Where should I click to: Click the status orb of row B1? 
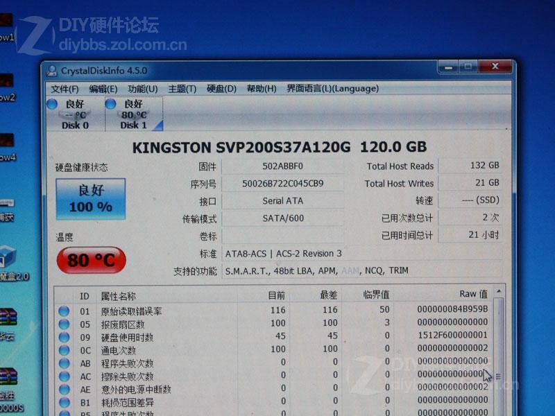pos(64,403)
